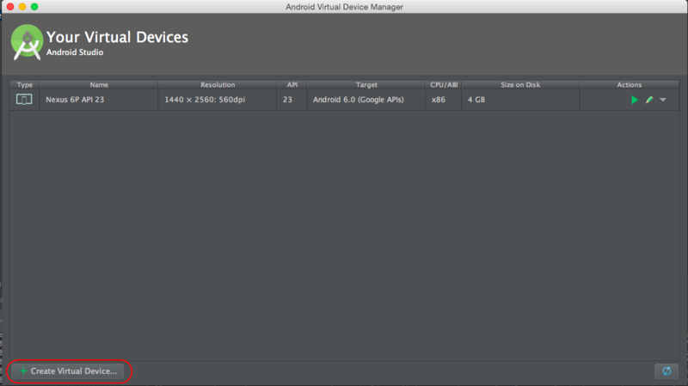Select the Nexus 6P API 23 name cell
Viewport: 688px width, 386px height.
[99, 100]
